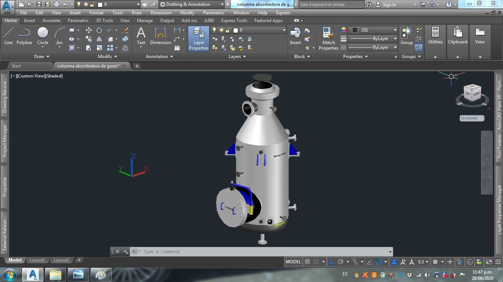Open the Express menu in menu bar
This screenshot has height=282, width=503.
283,12
